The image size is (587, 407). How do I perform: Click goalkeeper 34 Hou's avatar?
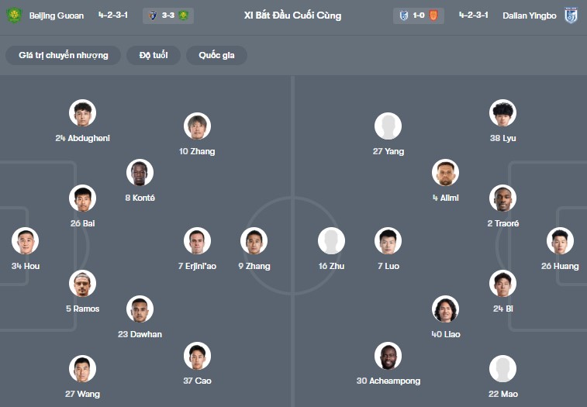(x=25, y=241)
